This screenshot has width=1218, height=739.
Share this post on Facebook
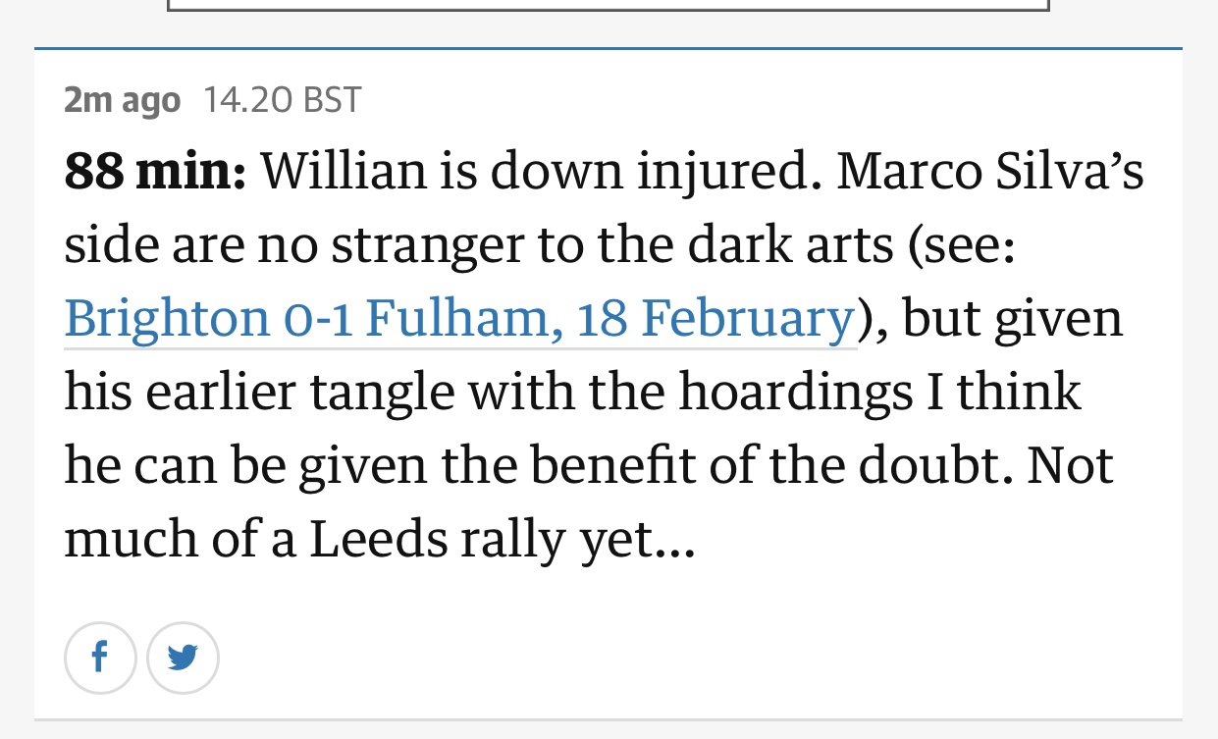[x=100, y=658]
